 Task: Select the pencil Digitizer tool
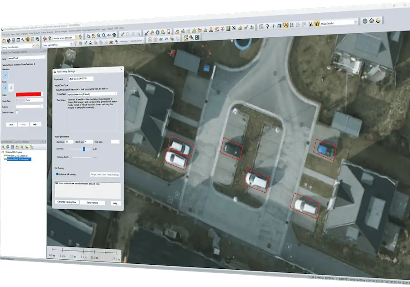(x=123, y=34)
